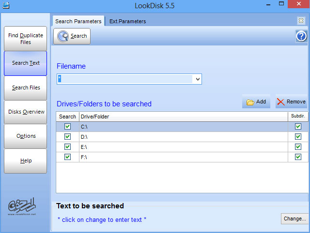
Task: Uncheck Search checkbox for D:\
Action: [67, 136]
